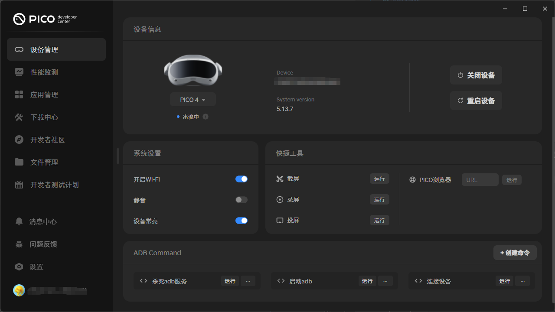Run the 连接设备 command
The height and width of the screenshot is (312, 555).
(x=505, y=281)
